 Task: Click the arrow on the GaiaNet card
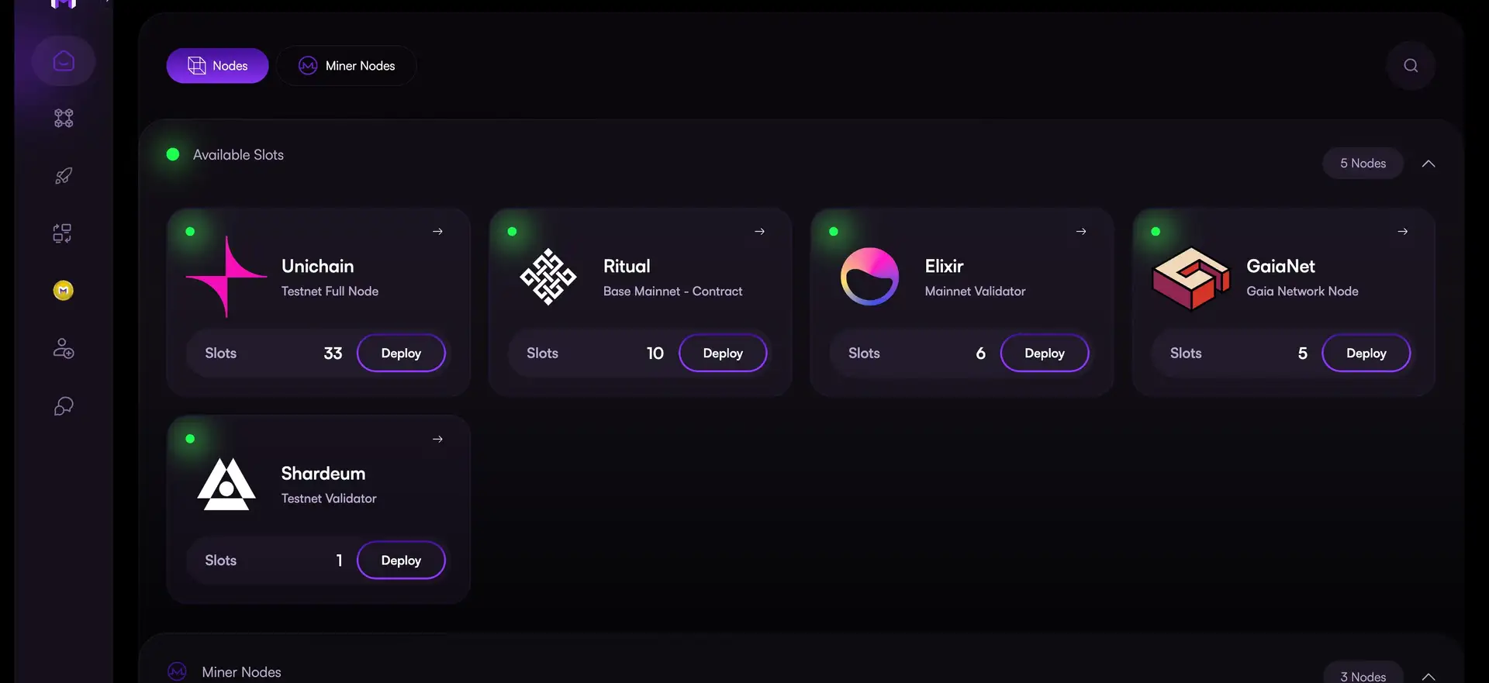(x=1403, y=232)
